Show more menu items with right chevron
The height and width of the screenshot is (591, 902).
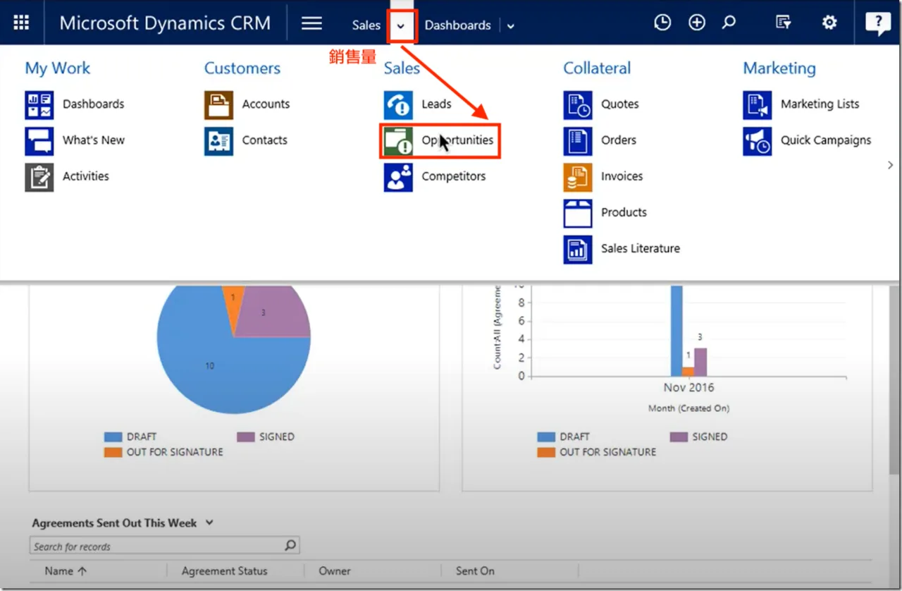890,165
